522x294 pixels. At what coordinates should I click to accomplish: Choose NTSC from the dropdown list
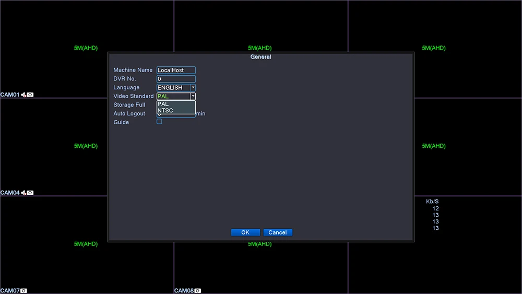176,111
